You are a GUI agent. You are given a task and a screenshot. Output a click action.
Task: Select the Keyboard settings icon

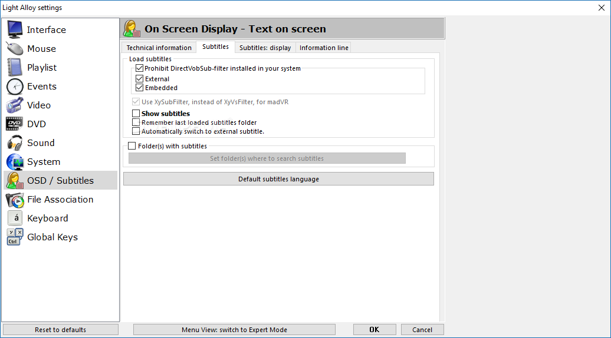15,218
